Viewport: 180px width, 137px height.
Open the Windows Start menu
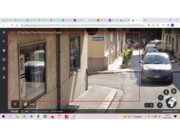(x=3, y=116)
